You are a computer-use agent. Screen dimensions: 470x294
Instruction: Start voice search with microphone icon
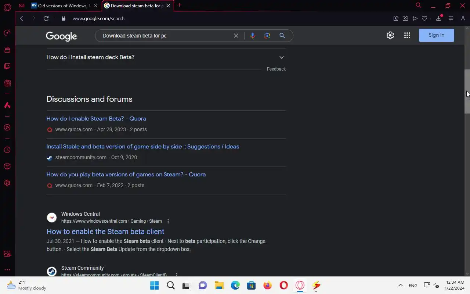(x=253, y=36)
